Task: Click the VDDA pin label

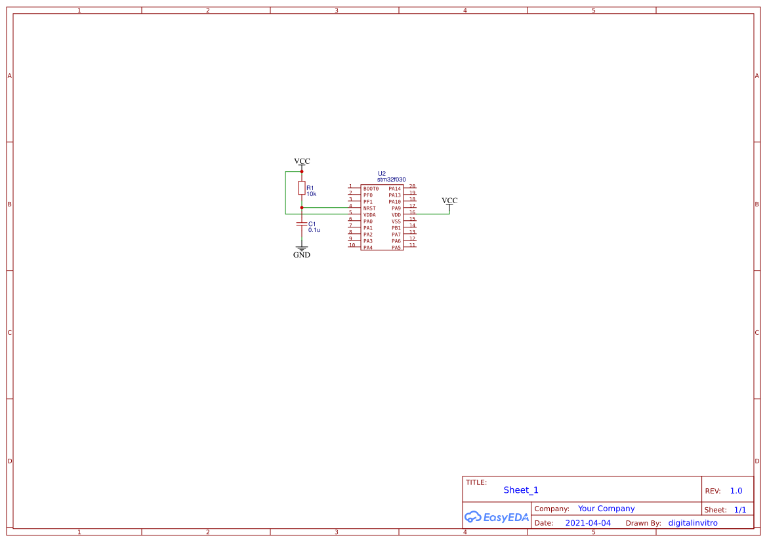Action: coord(369,215)
